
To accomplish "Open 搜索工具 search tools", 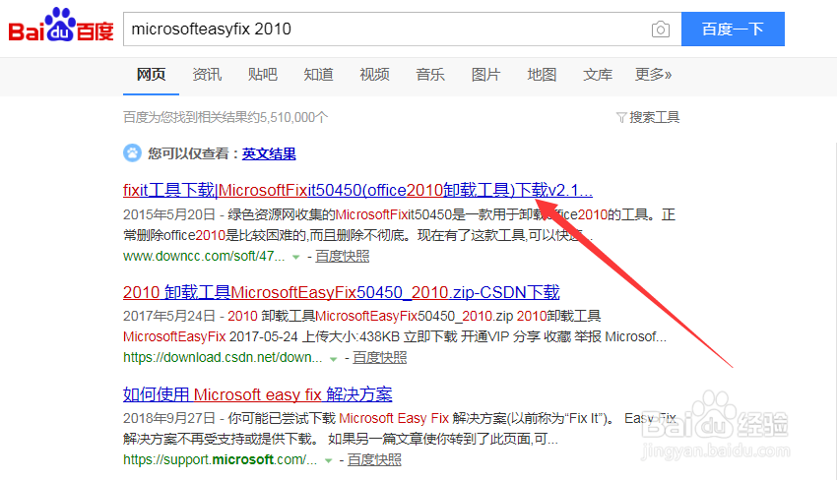I will pyautogui.click(x=654, y=117).
